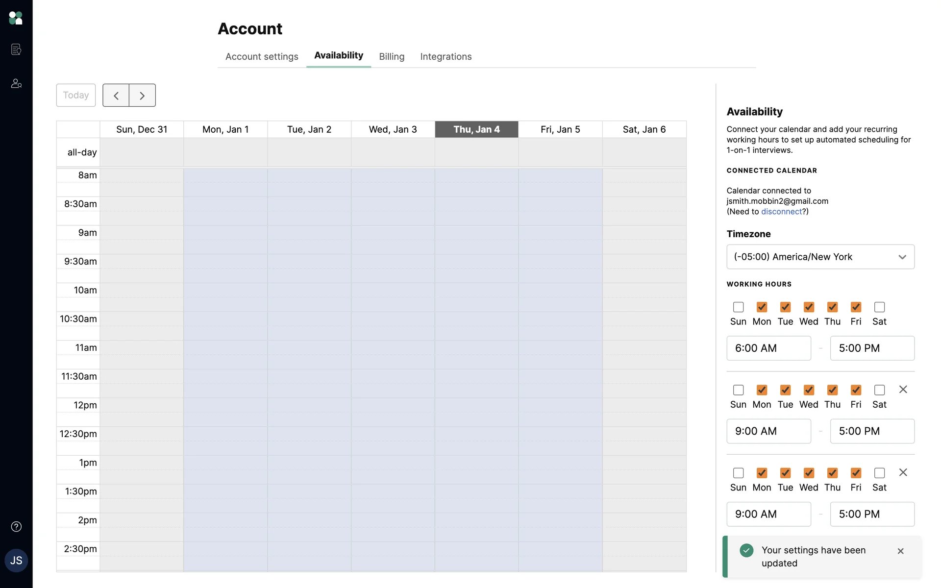Go to next week arrow
This screenshot has height=588, width=941.
click(142, 96)
